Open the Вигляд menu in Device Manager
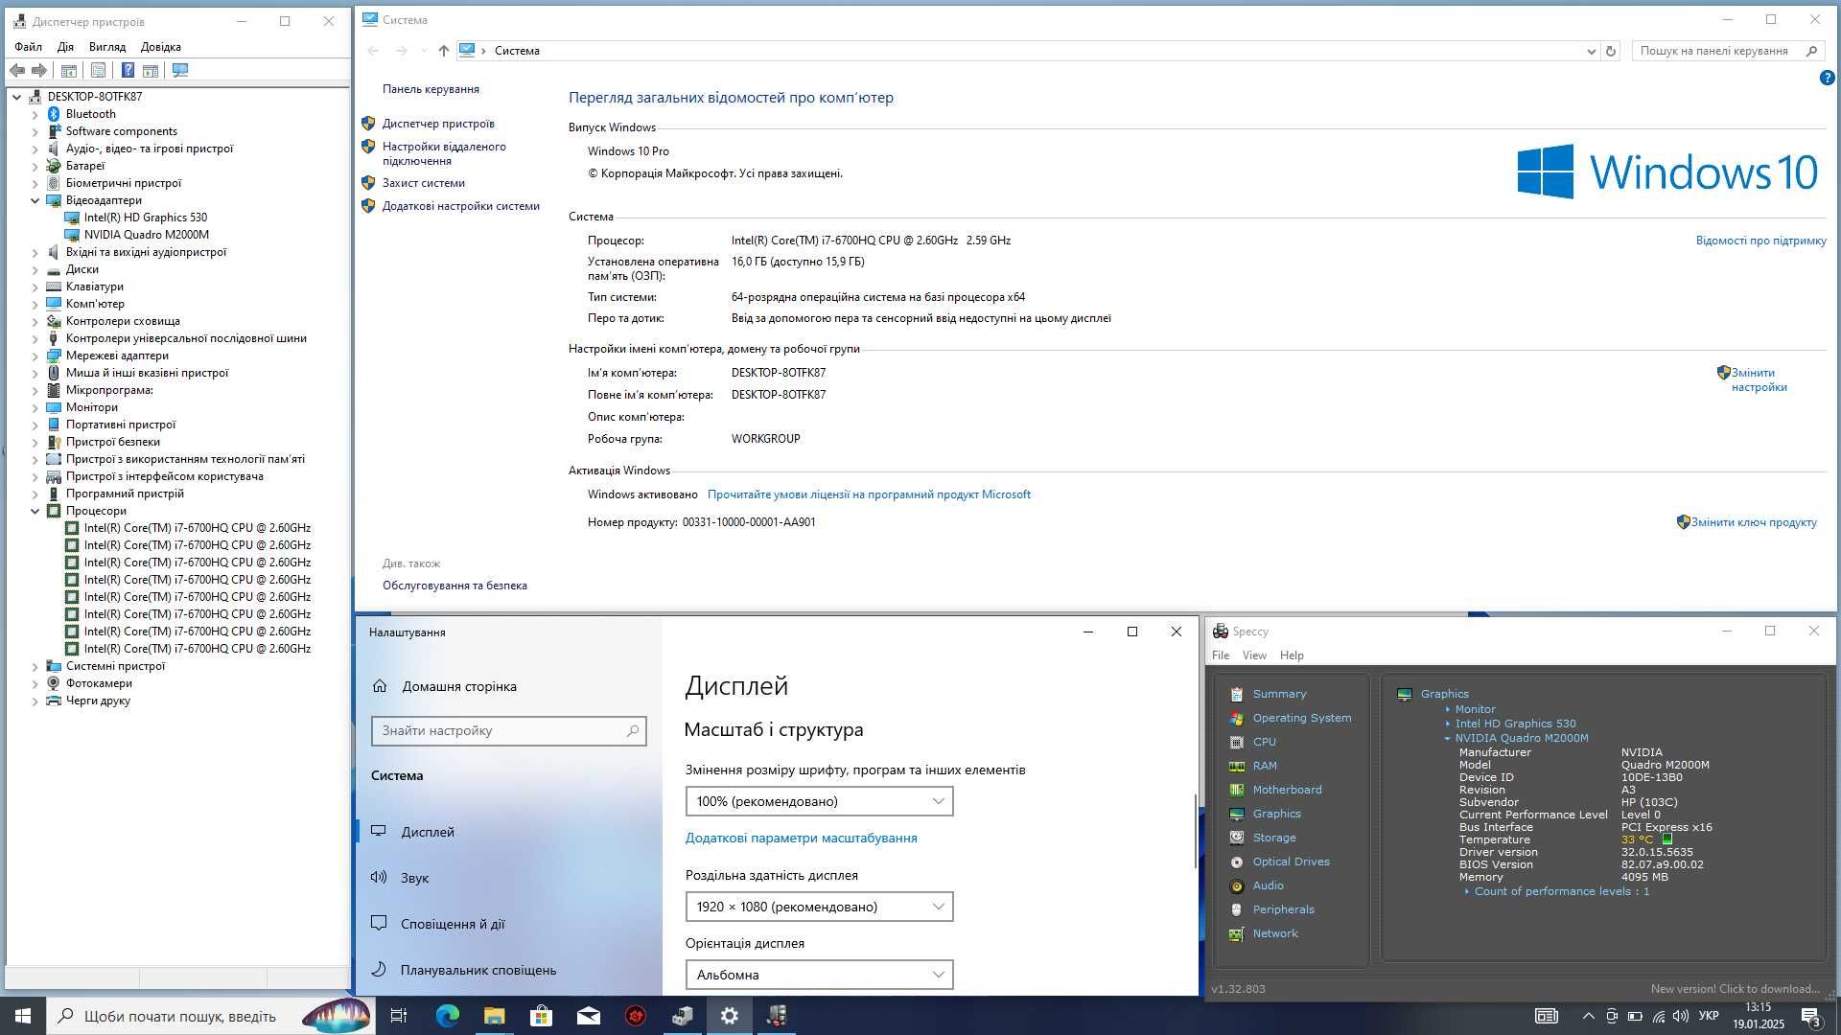The image size is (1841, 1035). 107,46
